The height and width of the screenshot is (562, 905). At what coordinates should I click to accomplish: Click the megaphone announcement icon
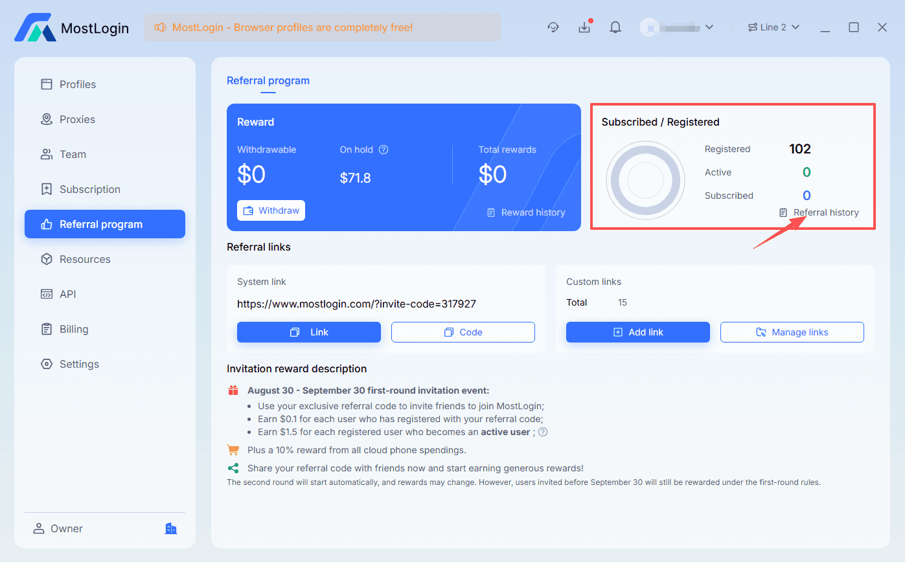pos(160,27)
